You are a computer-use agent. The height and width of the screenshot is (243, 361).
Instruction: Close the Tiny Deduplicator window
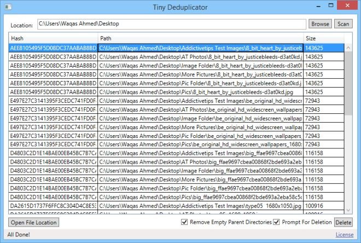(x=347, y=5)
